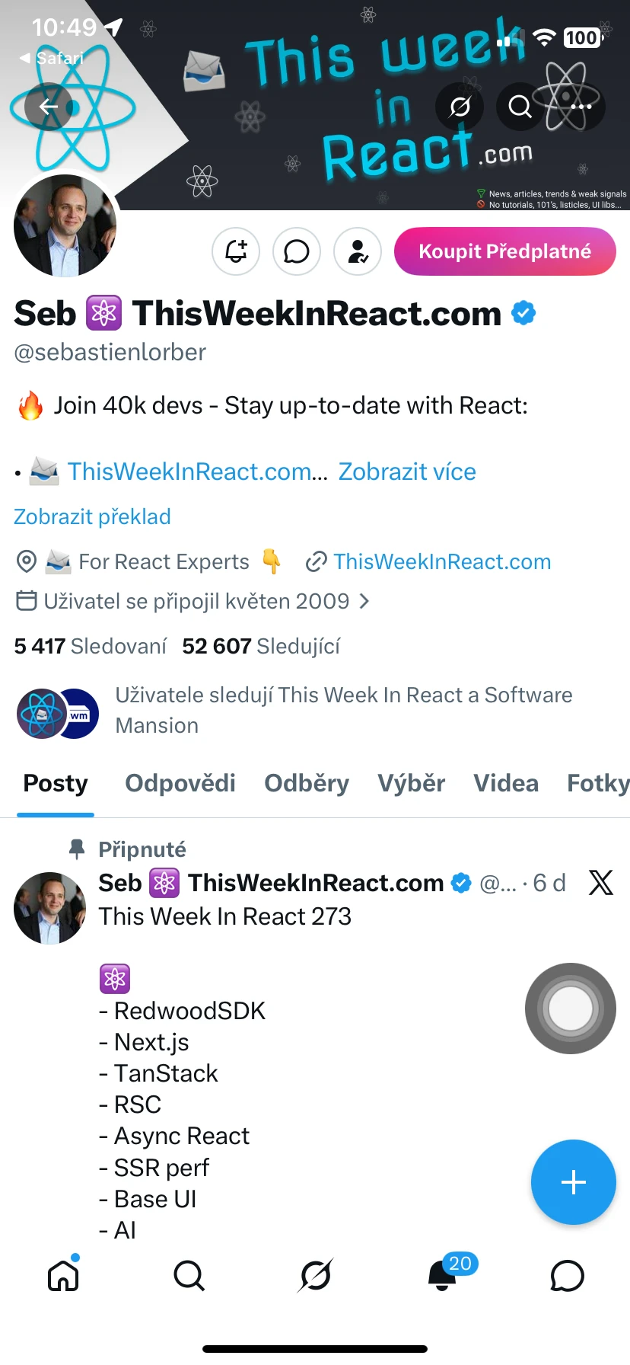Image resolution: width=630 pixels, height=1365 pixels.
Task: Toggle the following person button
Action: 358,251
